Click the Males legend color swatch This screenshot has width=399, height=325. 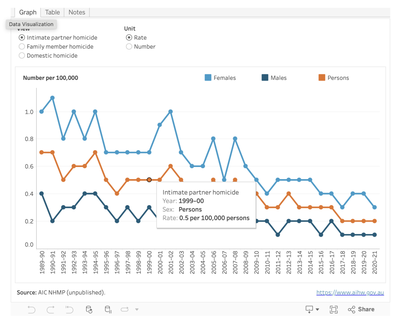(265, 78)
